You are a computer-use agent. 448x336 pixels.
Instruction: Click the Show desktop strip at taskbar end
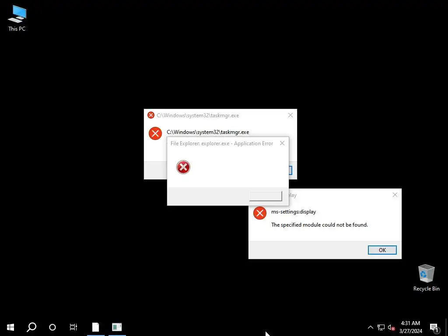click(447, 327)
